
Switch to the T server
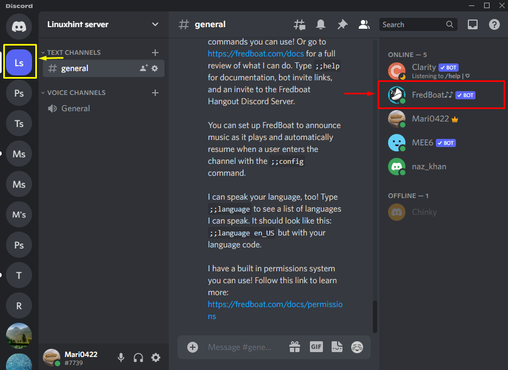tap(19, 276)
